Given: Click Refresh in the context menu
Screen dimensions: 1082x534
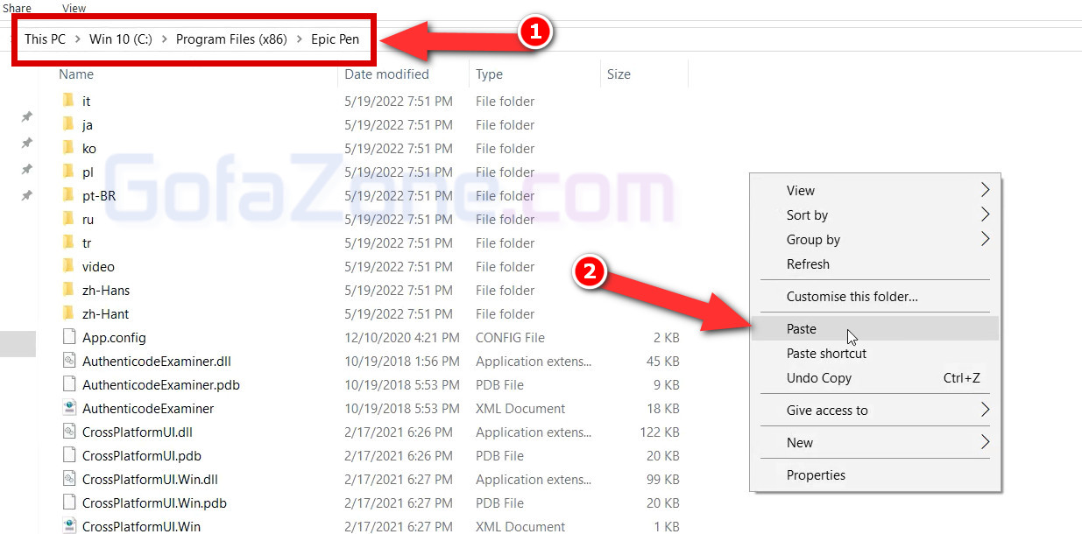Looking at the screenshot, I should click(x=808, y=263).
